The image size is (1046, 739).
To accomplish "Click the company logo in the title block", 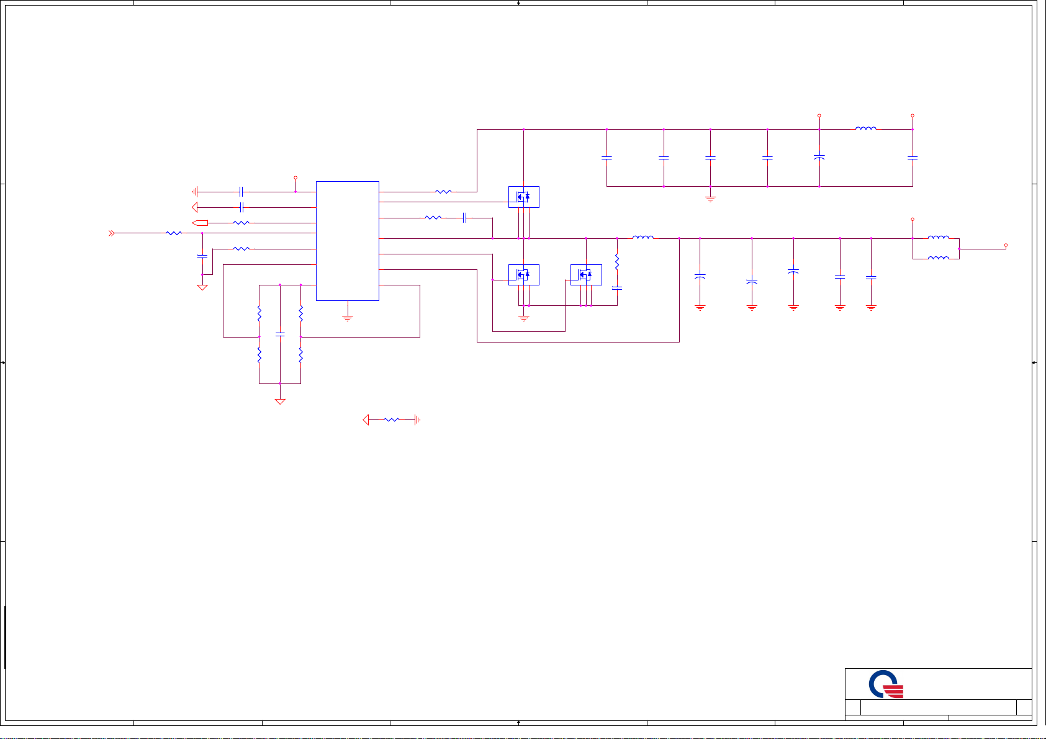I will point(885,685).
